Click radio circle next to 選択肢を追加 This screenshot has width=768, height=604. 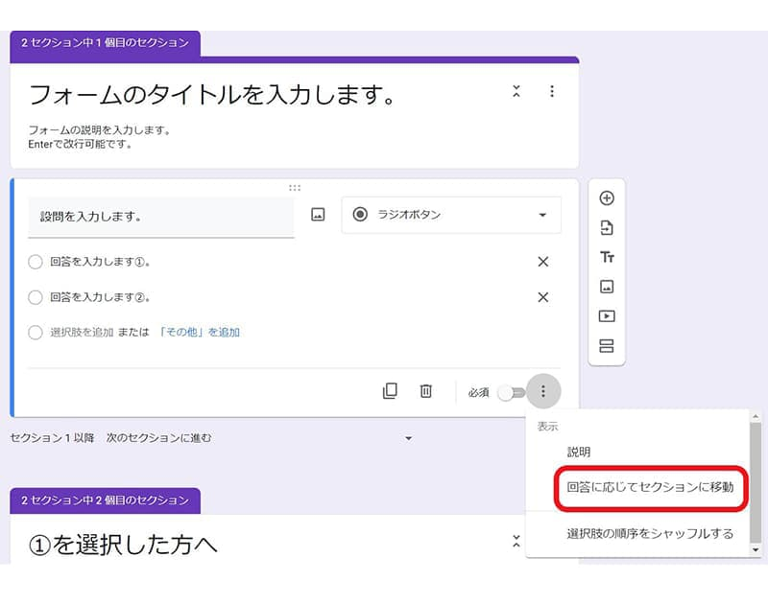(x=36, y=332)
